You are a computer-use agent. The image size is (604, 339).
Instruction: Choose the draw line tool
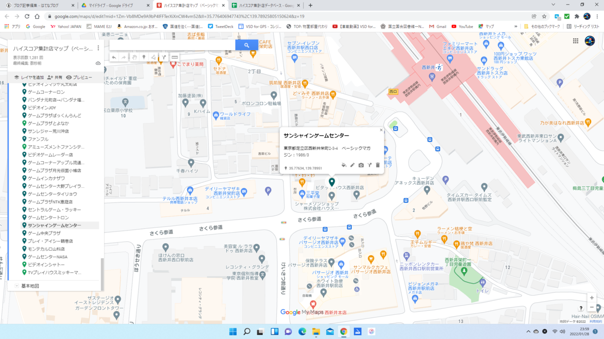pyautogui.click(x=154, y=57)
